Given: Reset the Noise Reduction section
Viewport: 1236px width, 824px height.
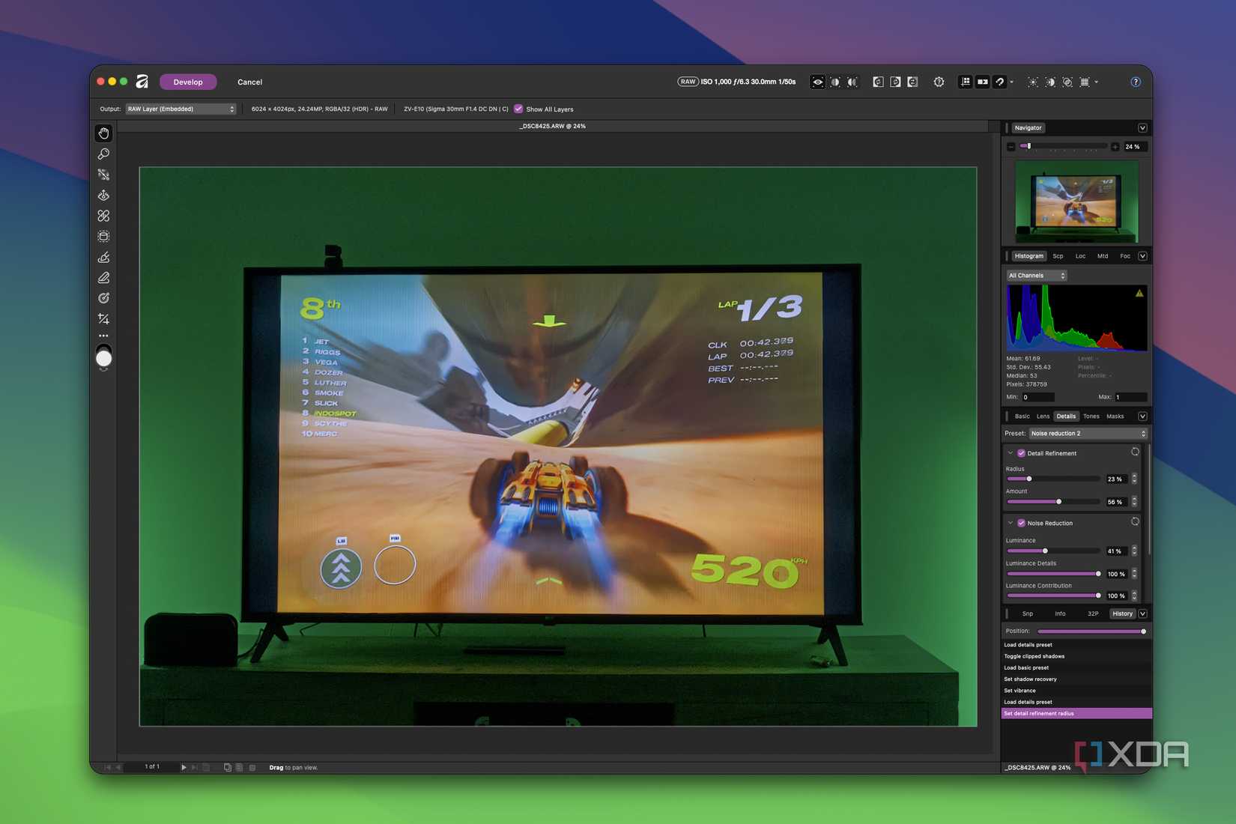Looking at the screenshot, I should tap(1135, 522).
